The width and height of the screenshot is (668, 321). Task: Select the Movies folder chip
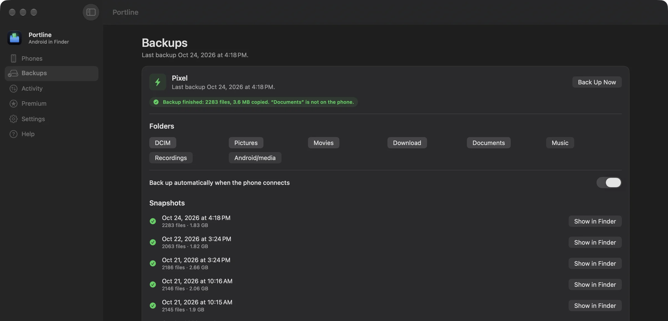323,143
